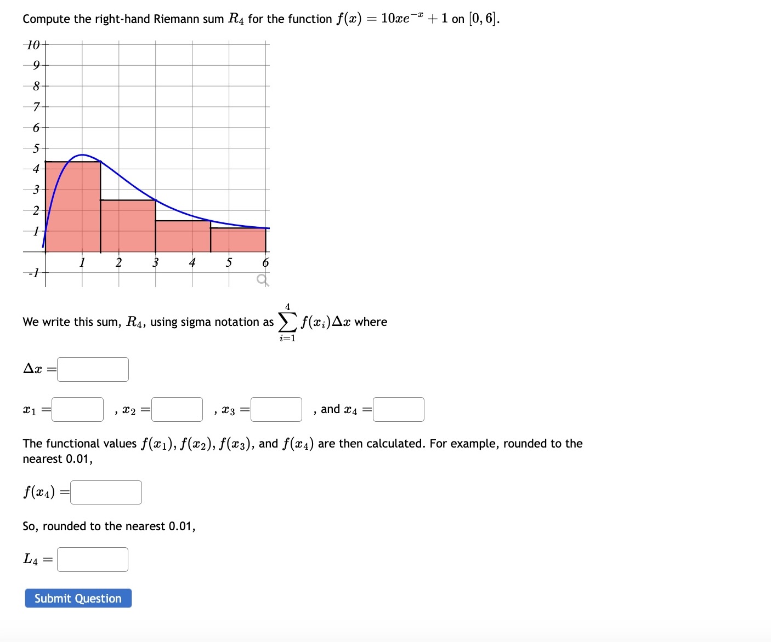This screenshot has height=642, width=771.
Task: Click inside the Δx input field
Action: (x=92, y=369)
